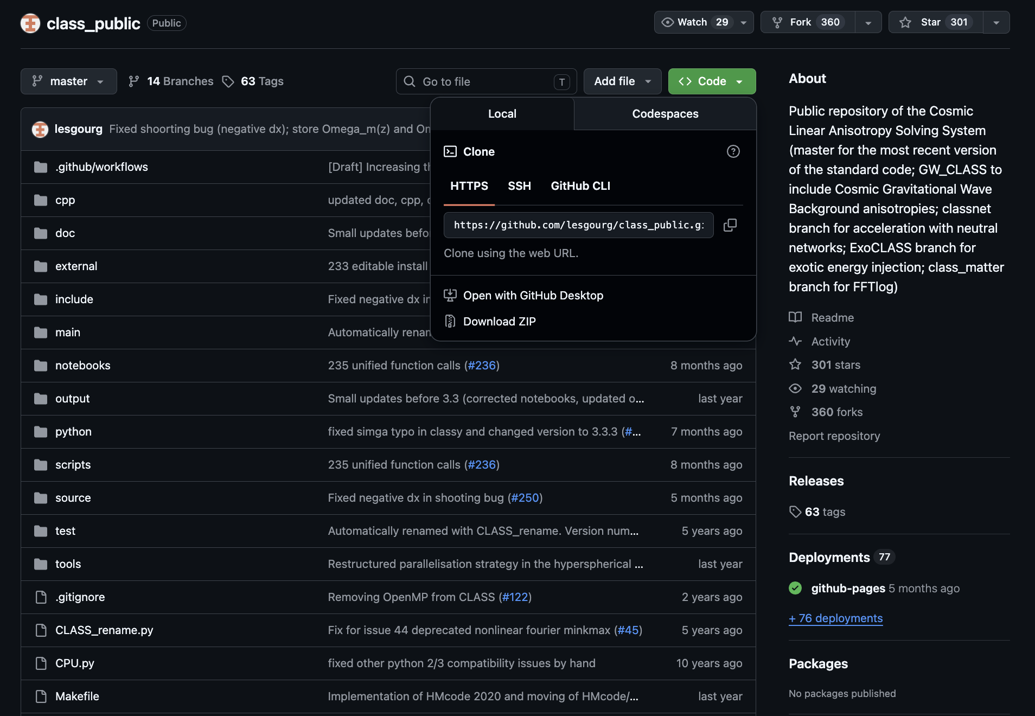Screen dimensions: 1035x716
Task: Click the .github/workflows folder icon
Action: click(41, 167)
